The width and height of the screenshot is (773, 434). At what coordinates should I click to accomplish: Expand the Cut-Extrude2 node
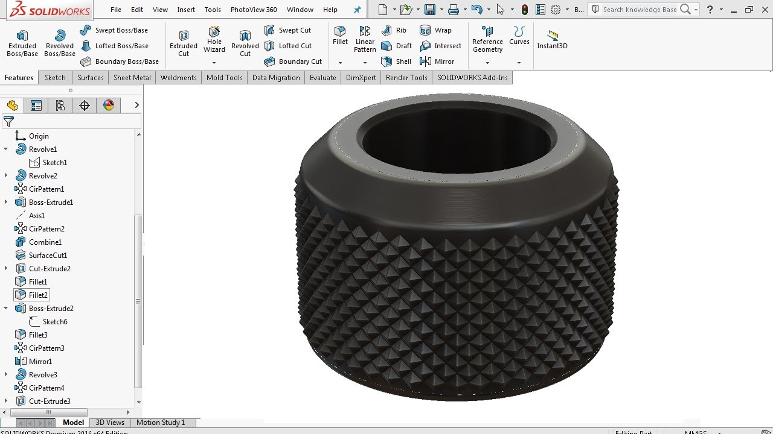coord(6,268)
